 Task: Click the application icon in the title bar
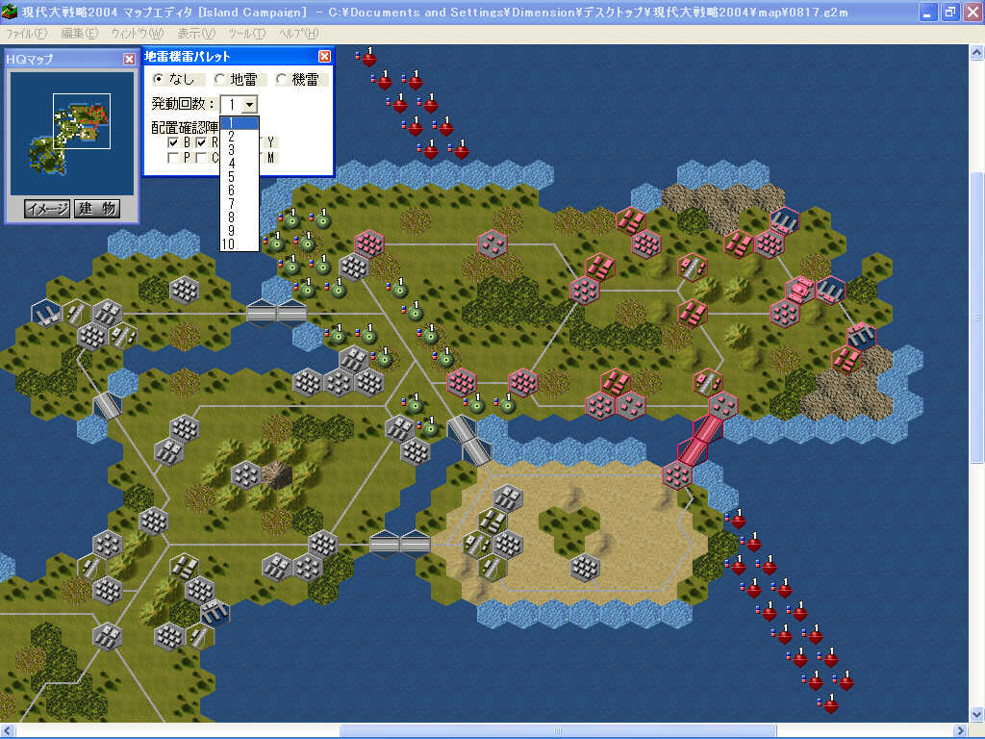tap(11, 13)
